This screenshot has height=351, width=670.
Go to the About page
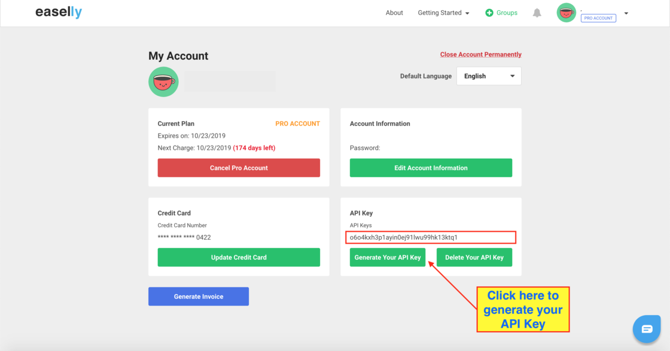pyautogui.click(x=394, y=13)
